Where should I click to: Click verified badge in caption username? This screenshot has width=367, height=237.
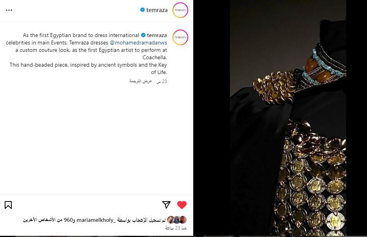click(x=143, y=35)
